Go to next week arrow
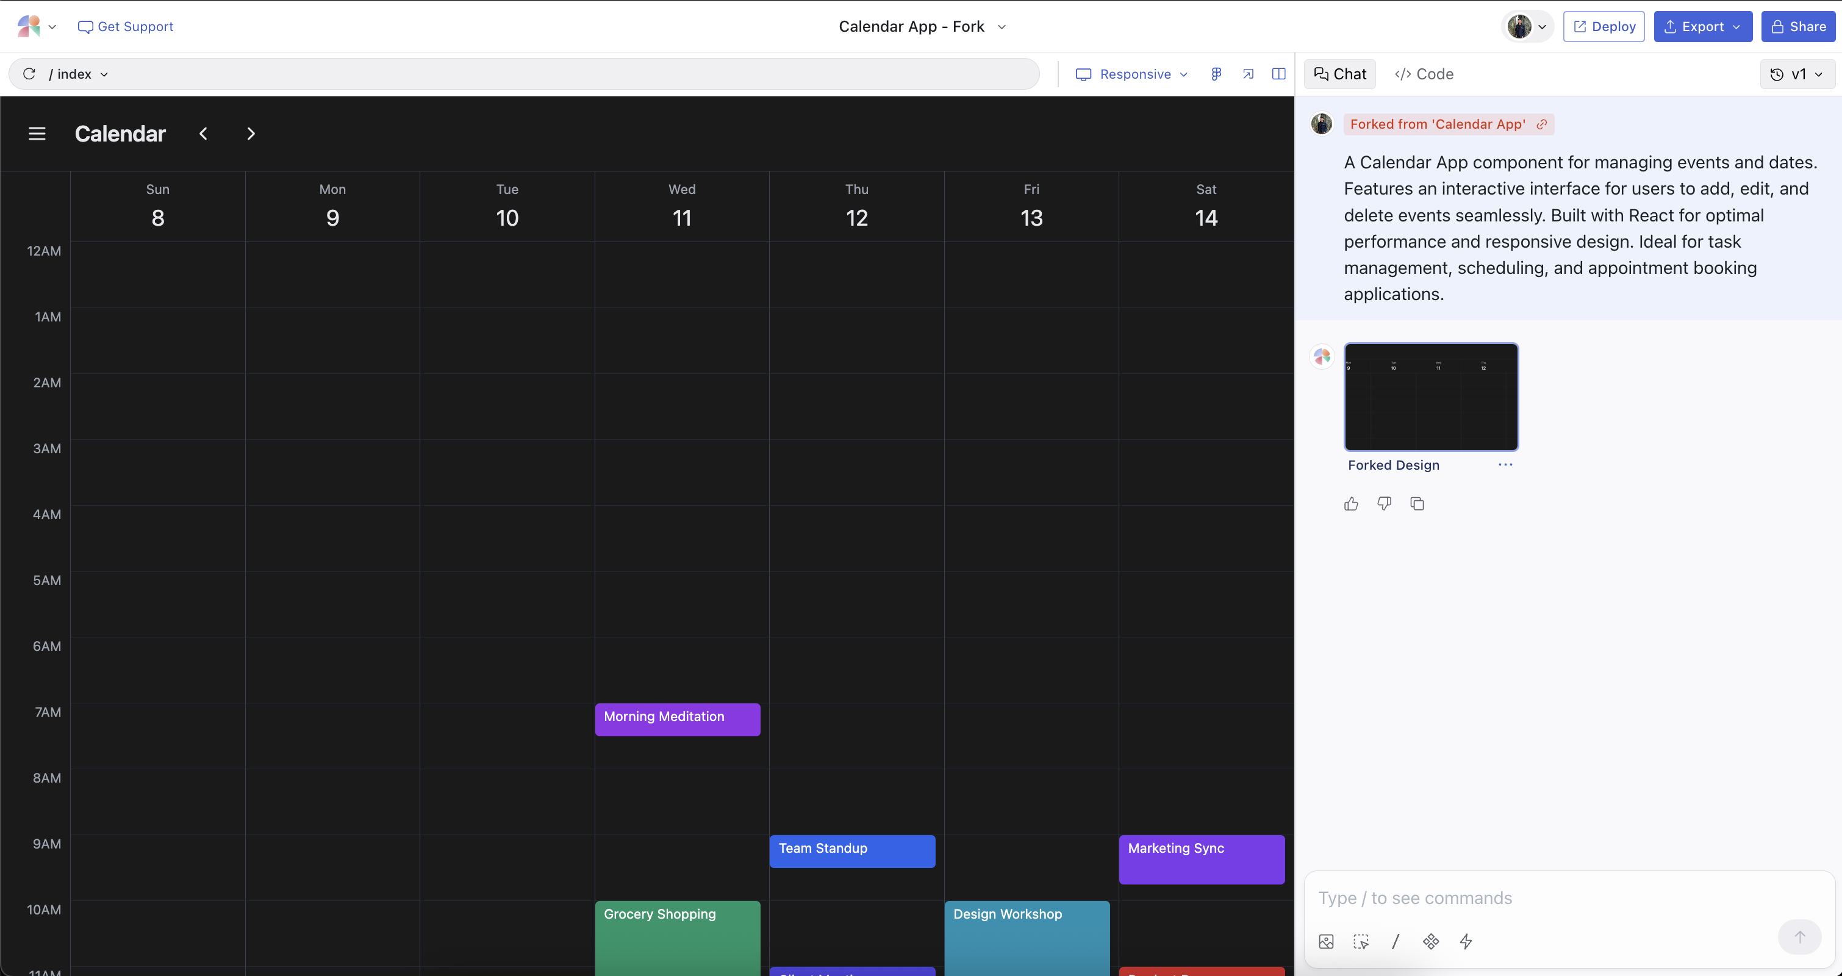This screenshot has height=976, width=1842. point(251,134)
